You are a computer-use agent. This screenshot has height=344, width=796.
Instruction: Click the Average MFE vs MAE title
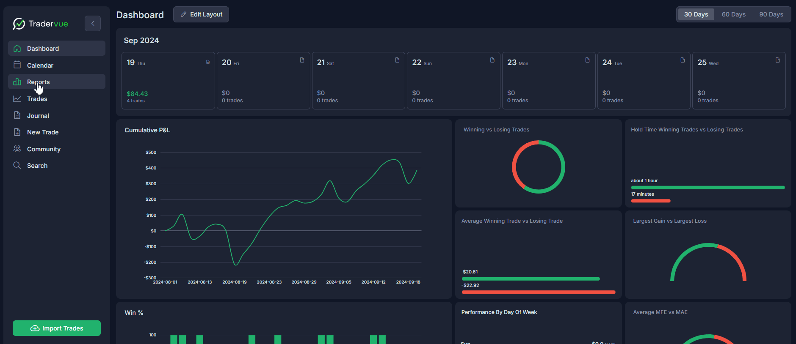pos(660,312)
